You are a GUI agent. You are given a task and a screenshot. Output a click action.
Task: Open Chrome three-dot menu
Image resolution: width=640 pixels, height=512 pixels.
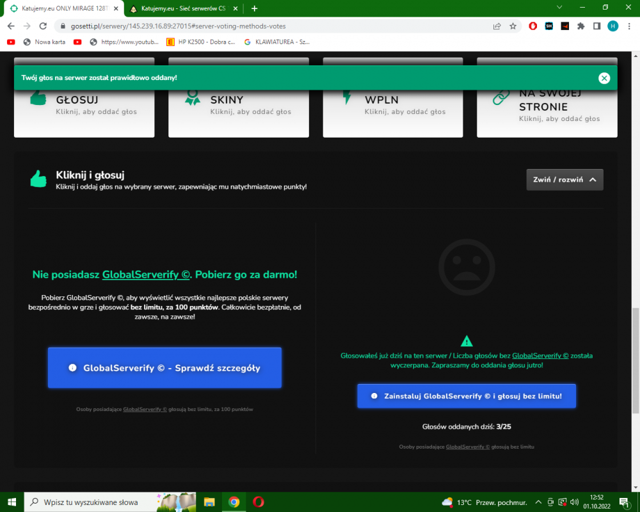629,26
